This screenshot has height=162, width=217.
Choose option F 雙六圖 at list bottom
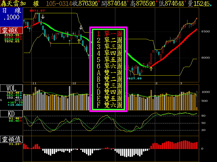click(108, 105)
